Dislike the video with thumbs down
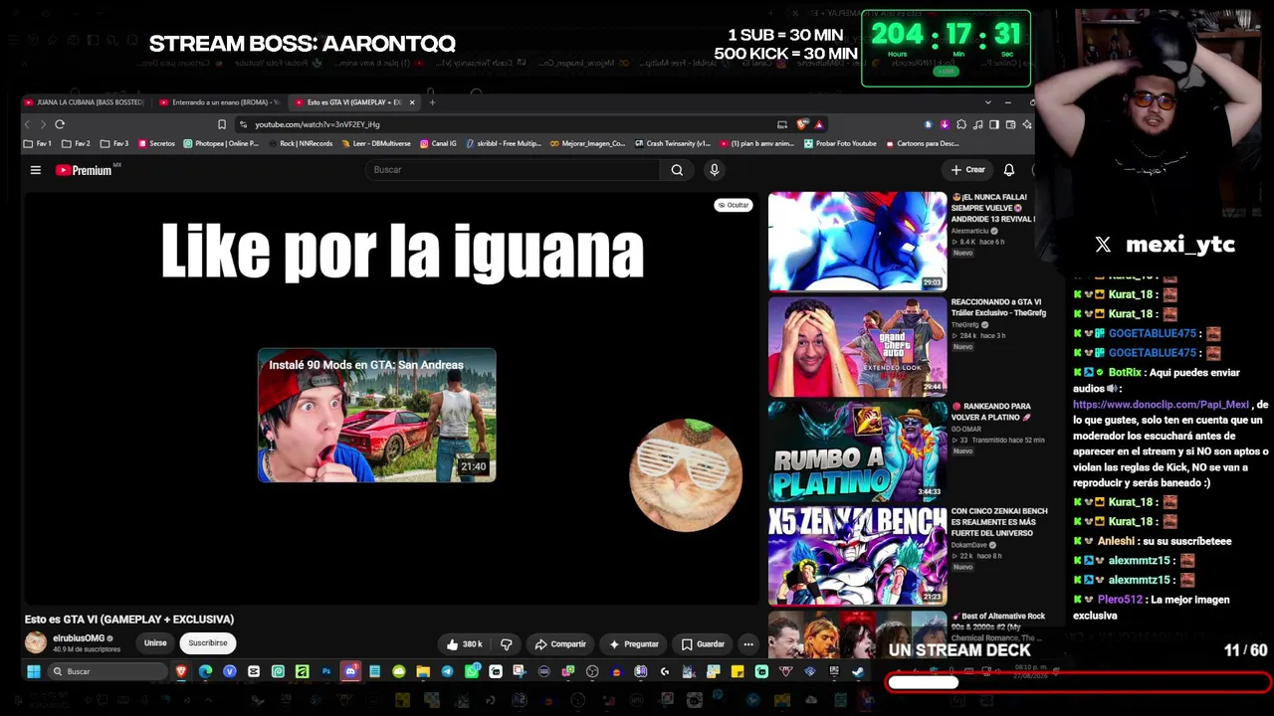The image size is (1274, 716). coord(507,644)
